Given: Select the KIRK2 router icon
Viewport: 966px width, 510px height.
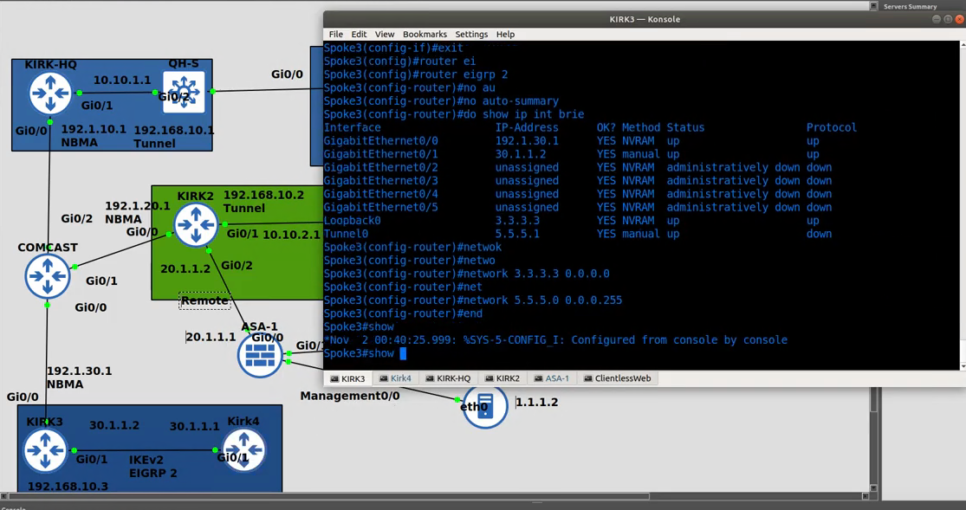Looking at the screenshot, I should tap(196, 225).
